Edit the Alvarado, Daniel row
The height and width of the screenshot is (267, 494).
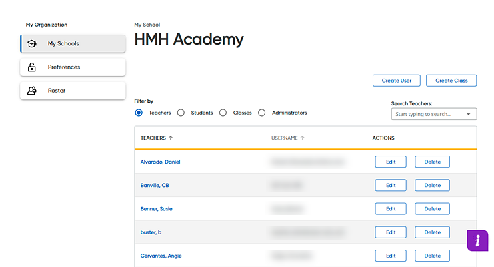[x=391, y=162]
